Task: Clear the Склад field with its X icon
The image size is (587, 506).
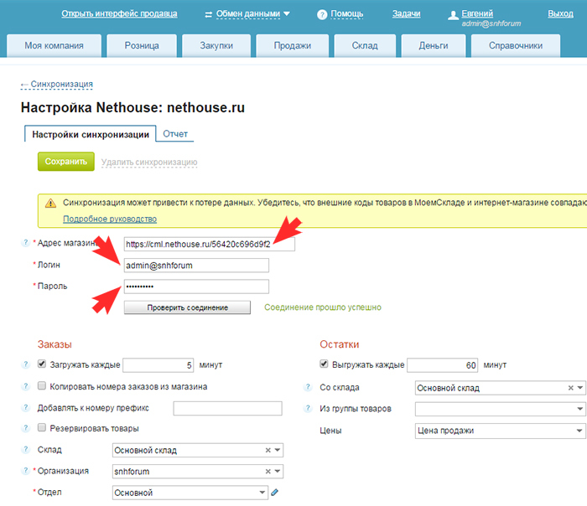Action: pyautogui.click(x=268, y=450)
